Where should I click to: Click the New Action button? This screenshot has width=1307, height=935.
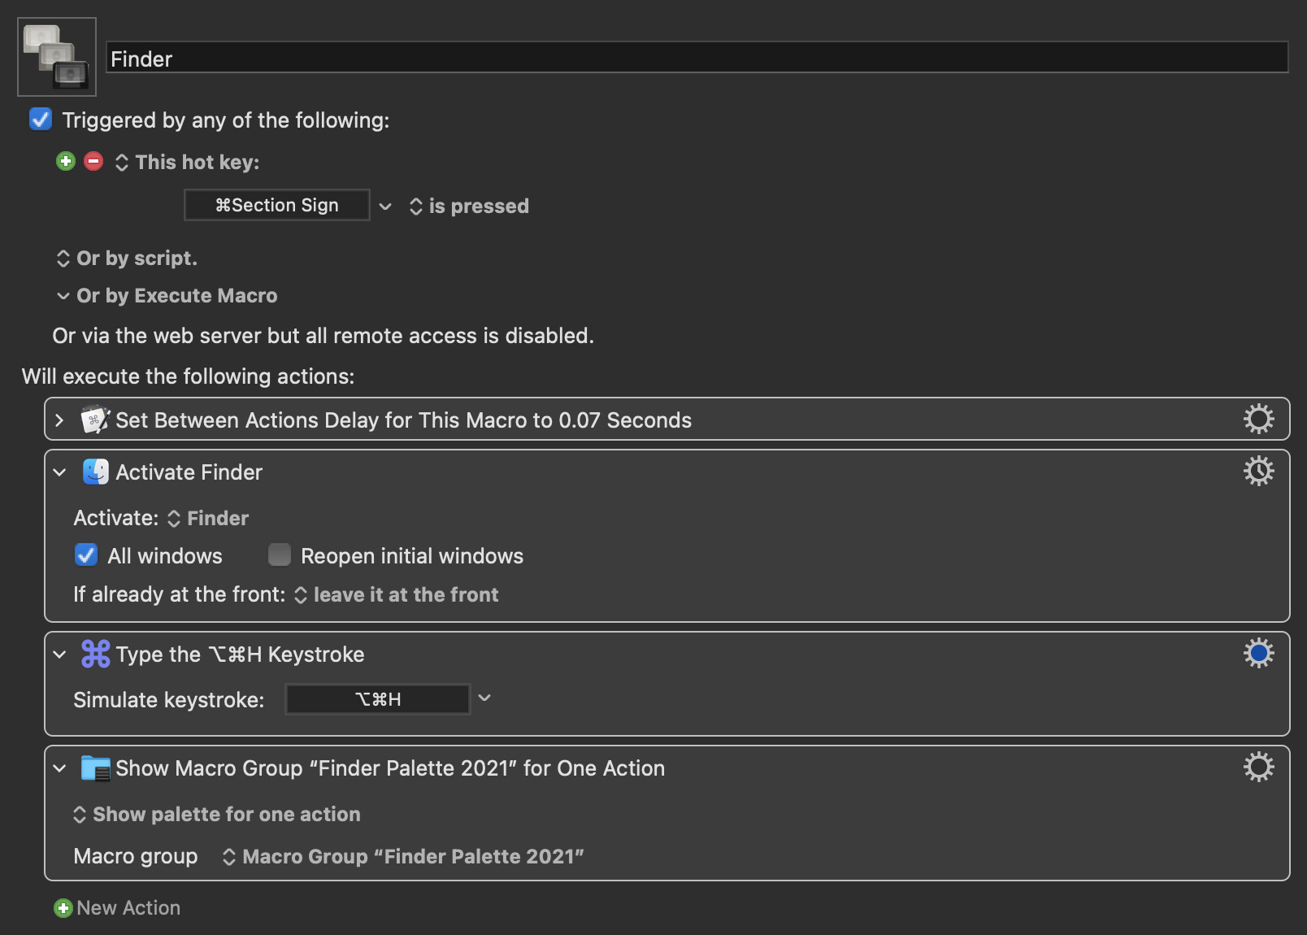(x=117, y=908)
